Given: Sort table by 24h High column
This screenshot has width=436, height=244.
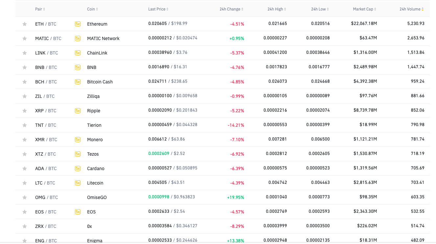Looking at the screenshot, I should tap(277, 9).
